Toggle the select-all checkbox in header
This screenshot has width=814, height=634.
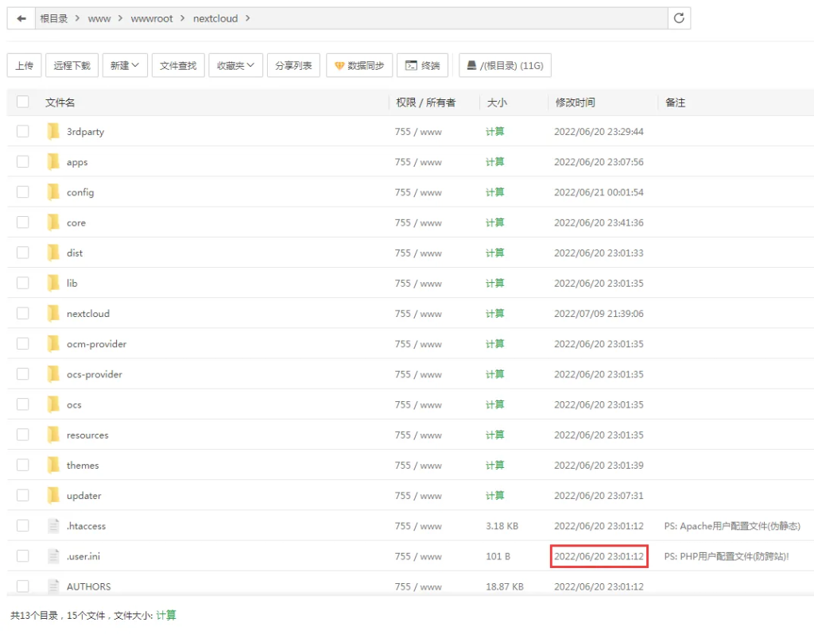click(22, 102)
